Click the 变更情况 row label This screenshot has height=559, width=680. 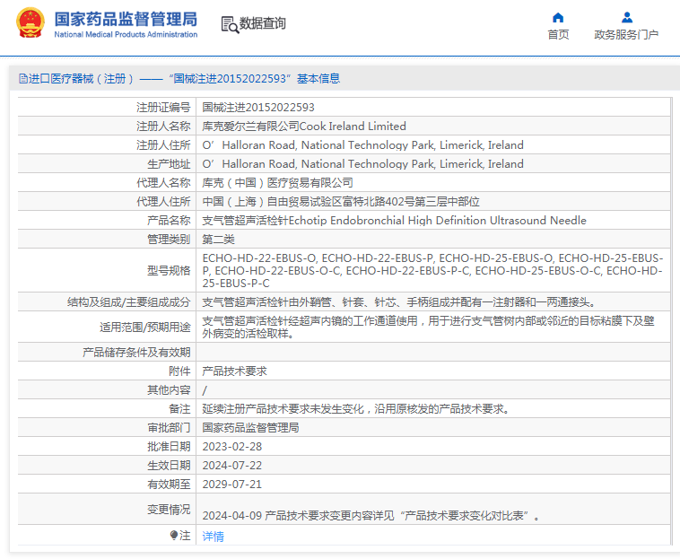point(169,509)
